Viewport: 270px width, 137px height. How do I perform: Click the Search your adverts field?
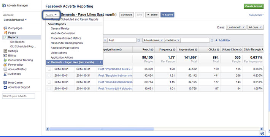point(18,96)
